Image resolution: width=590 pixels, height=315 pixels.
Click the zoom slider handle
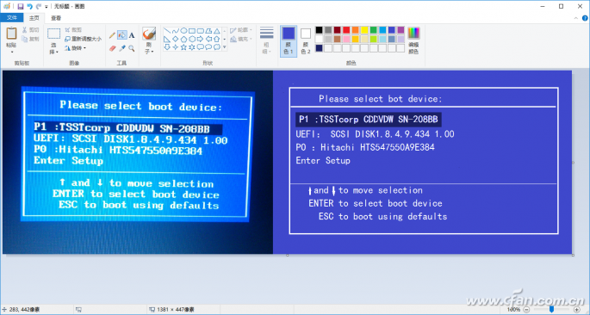pyautogui.click(x=551, y=309)
